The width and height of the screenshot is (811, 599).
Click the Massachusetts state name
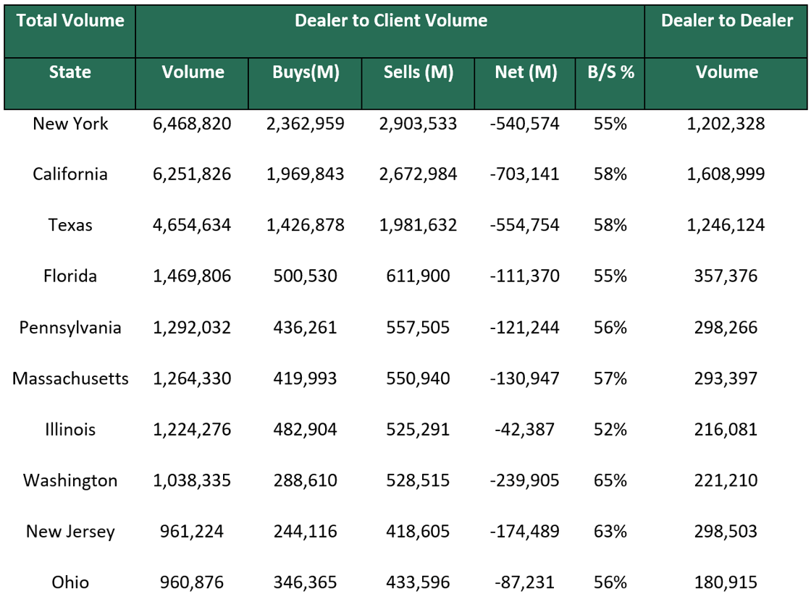[70, 378]
